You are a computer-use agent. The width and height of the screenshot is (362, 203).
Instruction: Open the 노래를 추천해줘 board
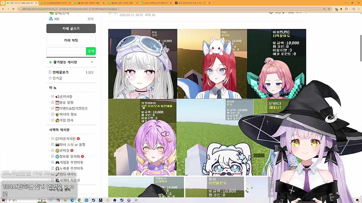pos(71,168)
